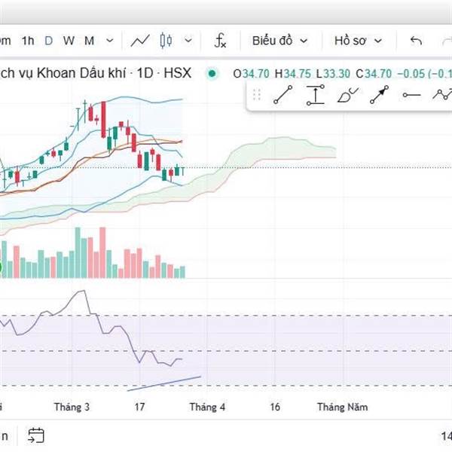Grab the drawing toolbar drag handle
Screen dimensions: 452x452
point(257,95)
